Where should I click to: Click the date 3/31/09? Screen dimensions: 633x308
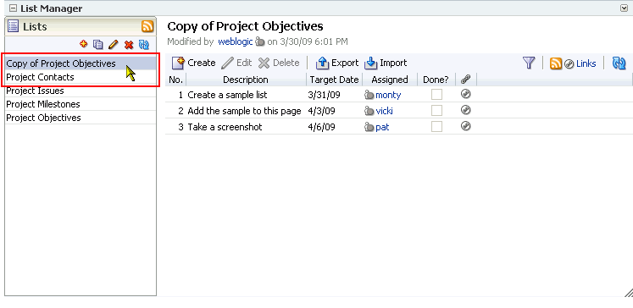pos(324,95)
